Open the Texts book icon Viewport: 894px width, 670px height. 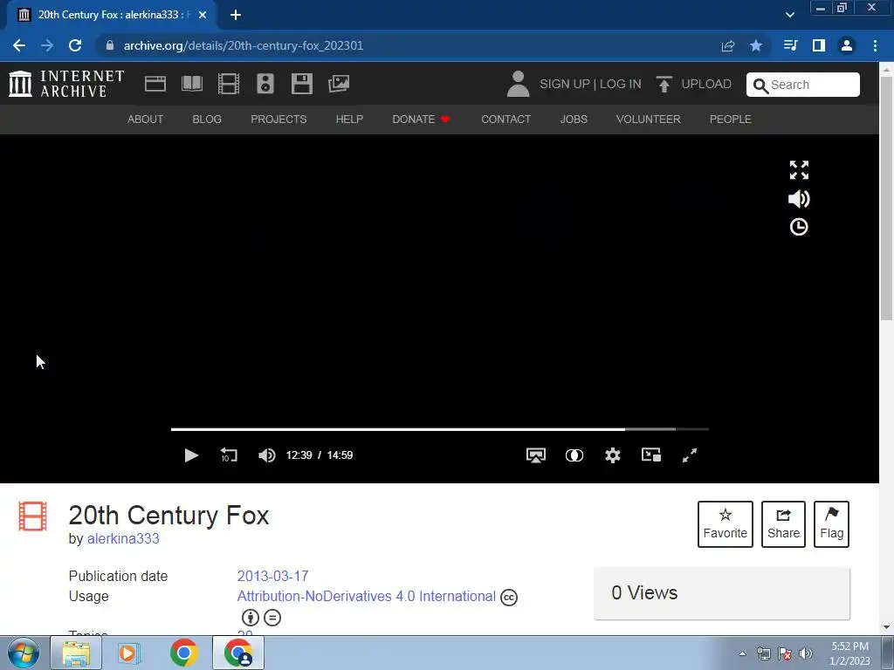[x=192, y=84]
